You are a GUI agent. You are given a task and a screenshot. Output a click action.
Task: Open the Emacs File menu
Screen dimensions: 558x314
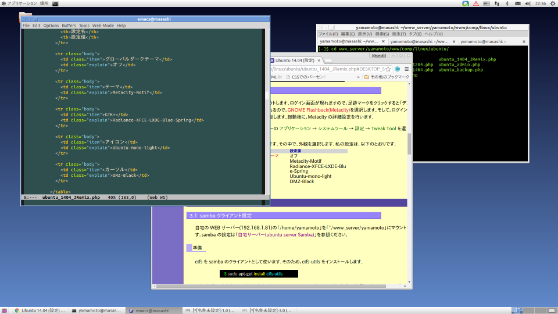pyautogui.click(x=26, y=26)
